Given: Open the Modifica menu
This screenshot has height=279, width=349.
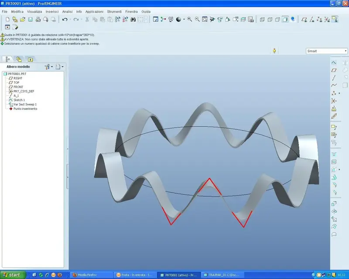Looking at the screenshot, I should (17, 12).
